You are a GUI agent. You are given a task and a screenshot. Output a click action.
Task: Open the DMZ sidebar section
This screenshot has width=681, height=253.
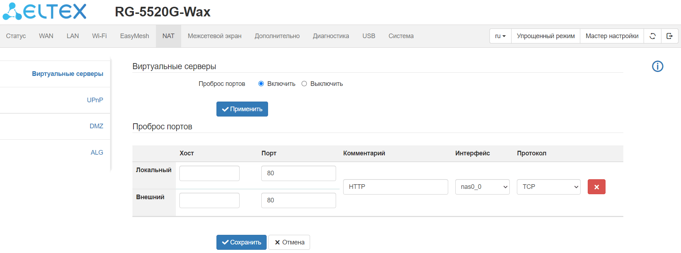(x=96, y=126)
